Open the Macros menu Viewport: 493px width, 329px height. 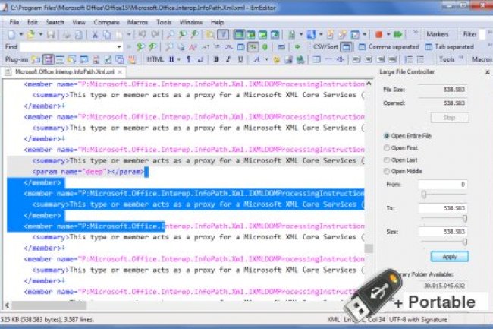(x=137, y=23)
